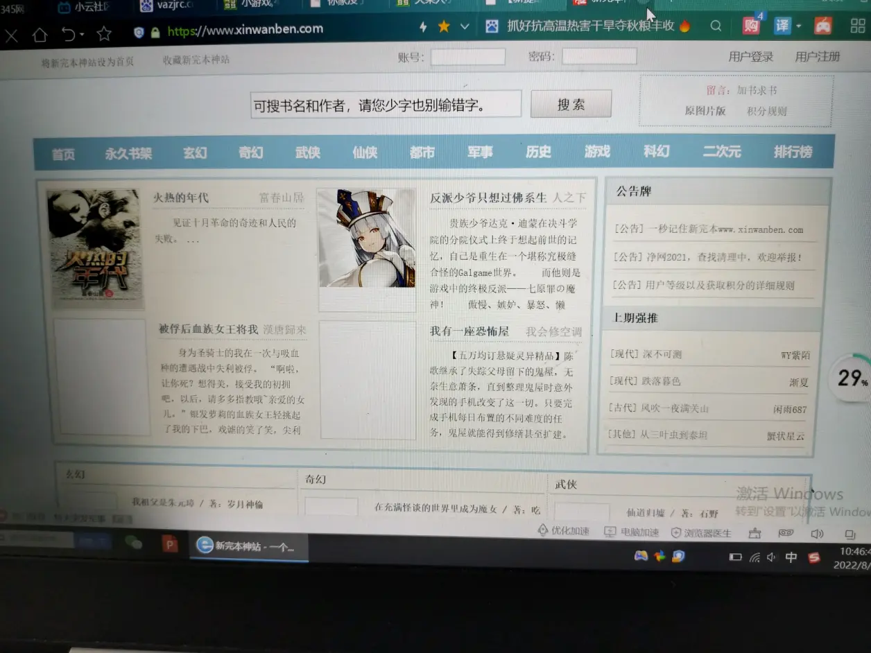Open the translate extension dropdown arrow

(798, 26)
